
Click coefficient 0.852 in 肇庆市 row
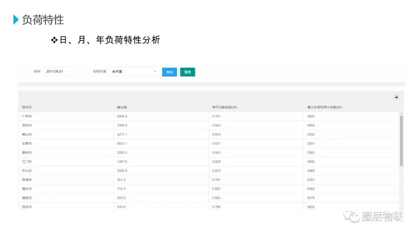(x=216, y=189)
